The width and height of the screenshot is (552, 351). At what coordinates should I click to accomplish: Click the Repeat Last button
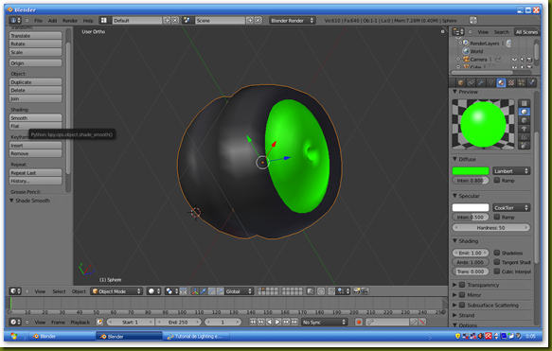(x=35, y=173)
